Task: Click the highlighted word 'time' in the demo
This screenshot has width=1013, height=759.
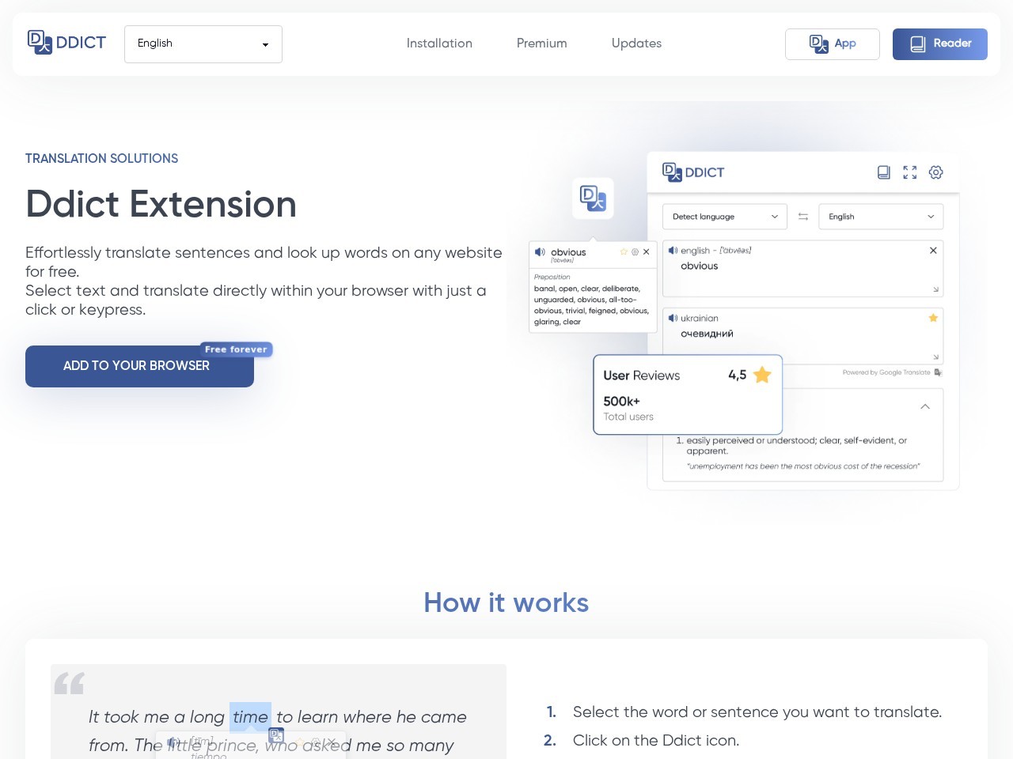Action: [250, 717]
